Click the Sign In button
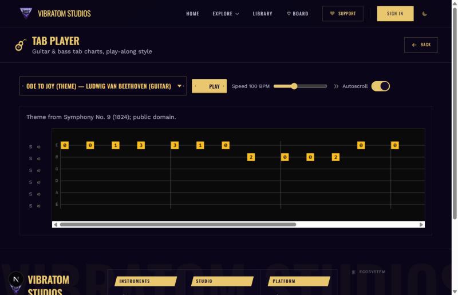Viewport: 458px width, 295px height. (395, 14)
